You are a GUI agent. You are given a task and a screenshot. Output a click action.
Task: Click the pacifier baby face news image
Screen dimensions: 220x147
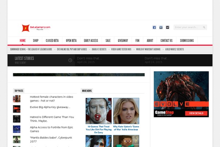(99, 111)
